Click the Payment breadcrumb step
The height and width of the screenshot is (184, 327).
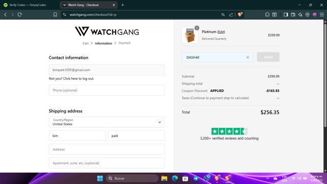coord(125,43)
